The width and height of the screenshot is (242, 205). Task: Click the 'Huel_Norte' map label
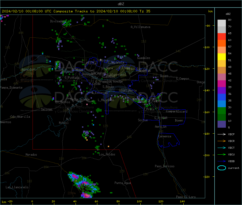[128, 91]
